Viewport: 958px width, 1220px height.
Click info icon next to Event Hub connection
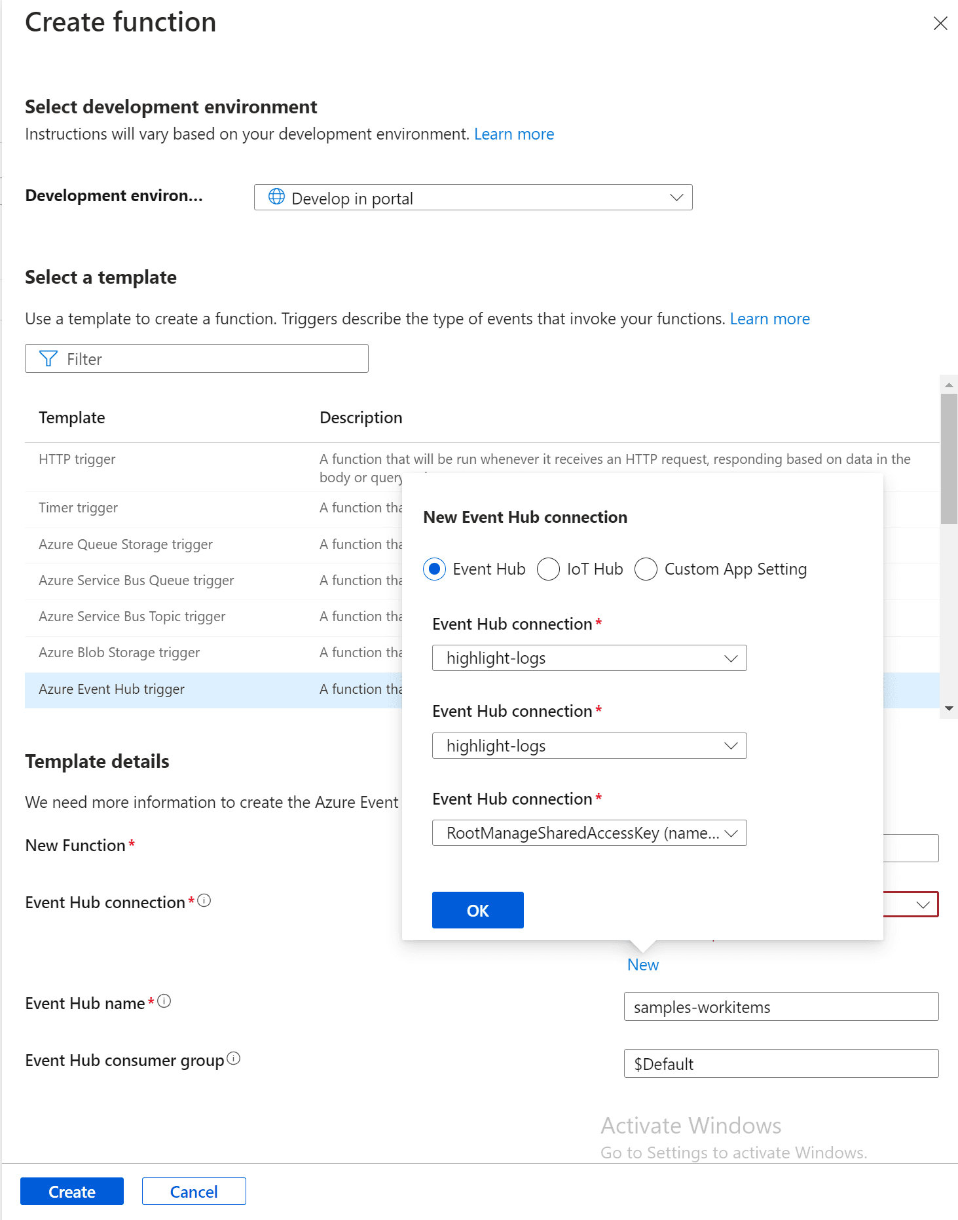(204, 900)
